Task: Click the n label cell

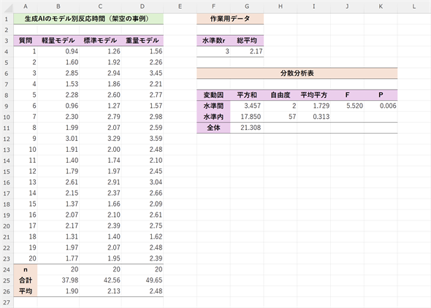Action: pyautogui.click(x=26, y=269)
